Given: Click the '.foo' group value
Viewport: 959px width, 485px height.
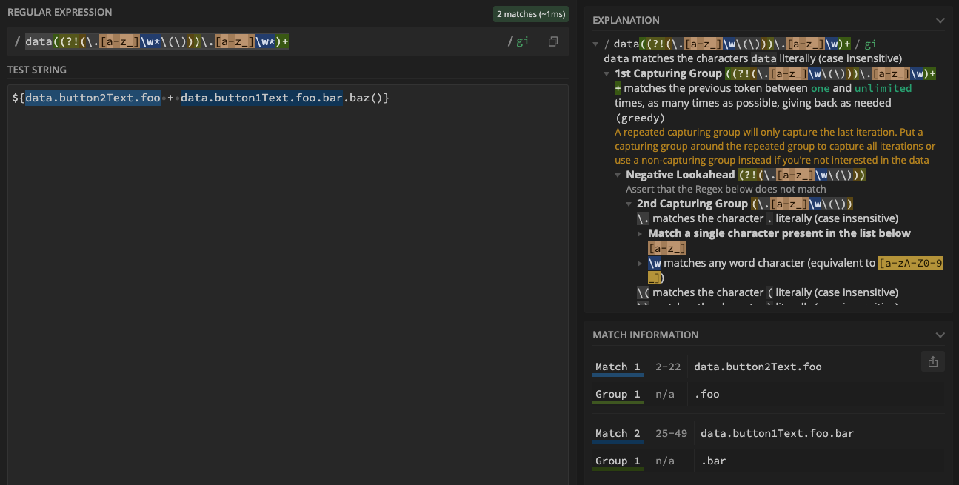Looking at the screenshot, I should click(706, 394).
